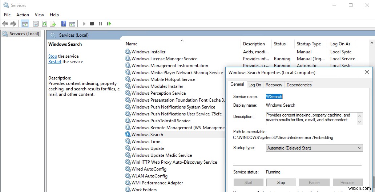Click the gear icon beside Windows Search row
The image size is (375, 192).
coord(128,134)
